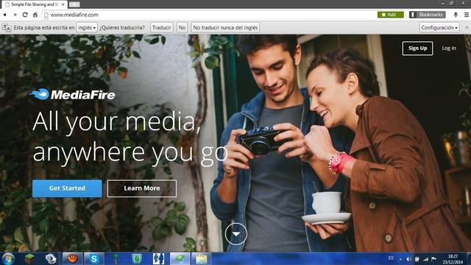This screenshot has height=265, width=471.
Task: Go back with the browser back arrow
Action: click(4, 15)
